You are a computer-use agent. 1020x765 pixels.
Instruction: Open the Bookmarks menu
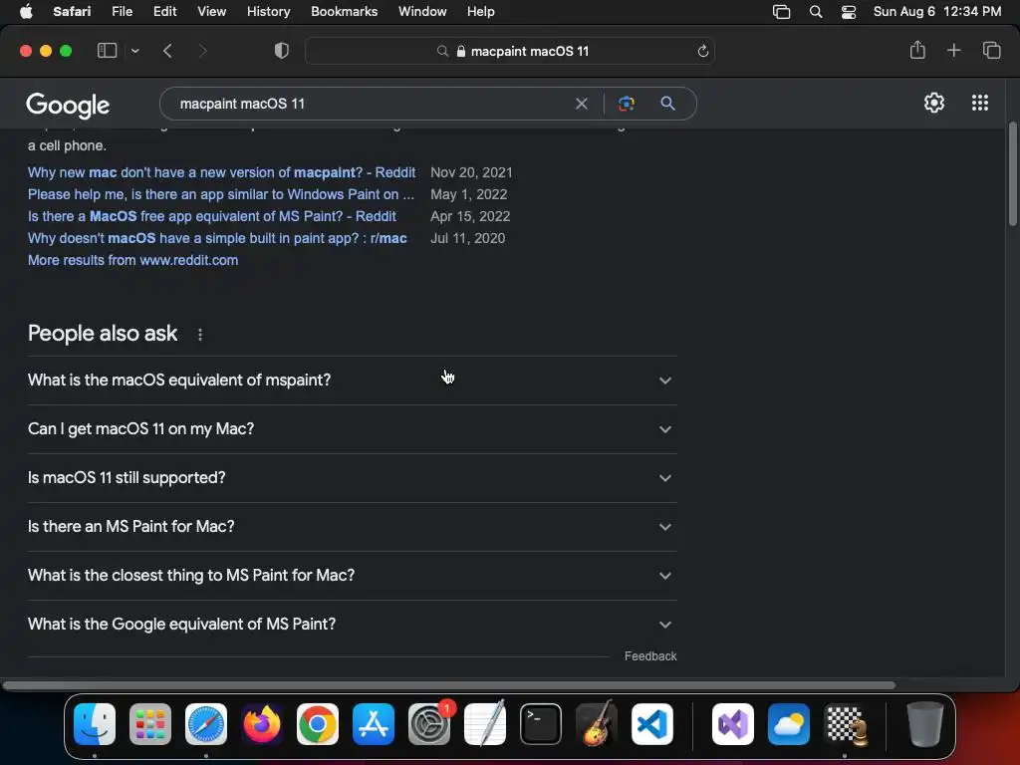click(344, 12)
